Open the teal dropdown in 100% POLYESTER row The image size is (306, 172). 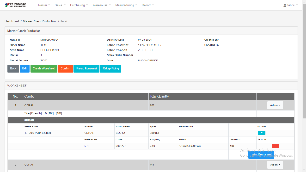(261, 133)
